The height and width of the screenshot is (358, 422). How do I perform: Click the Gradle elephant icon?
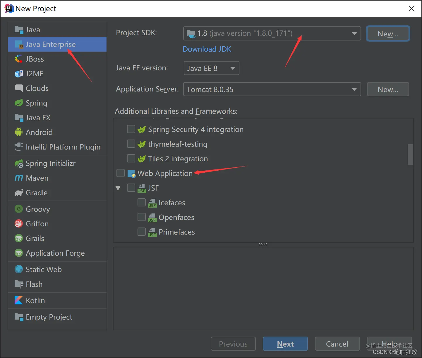pos(19,193)
